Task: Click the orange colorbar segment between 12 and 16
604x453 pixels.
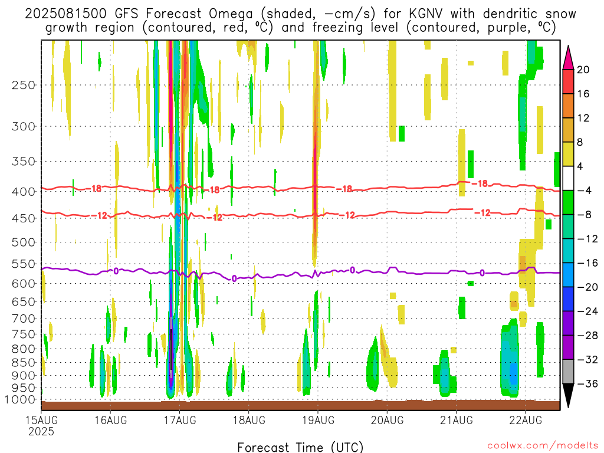Action: click(568, 106)
